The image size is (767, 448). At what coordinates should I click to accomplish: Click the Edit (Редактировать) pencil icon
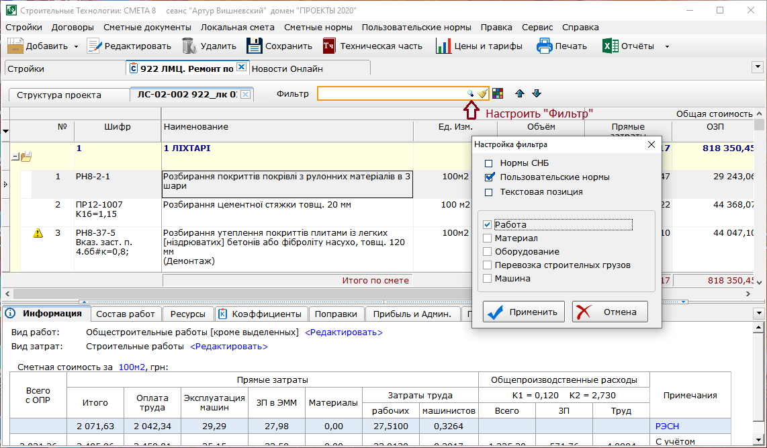click(94, 46)
